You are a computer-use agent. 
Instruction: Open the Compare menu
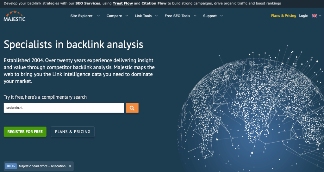click(x=114, y=16)
